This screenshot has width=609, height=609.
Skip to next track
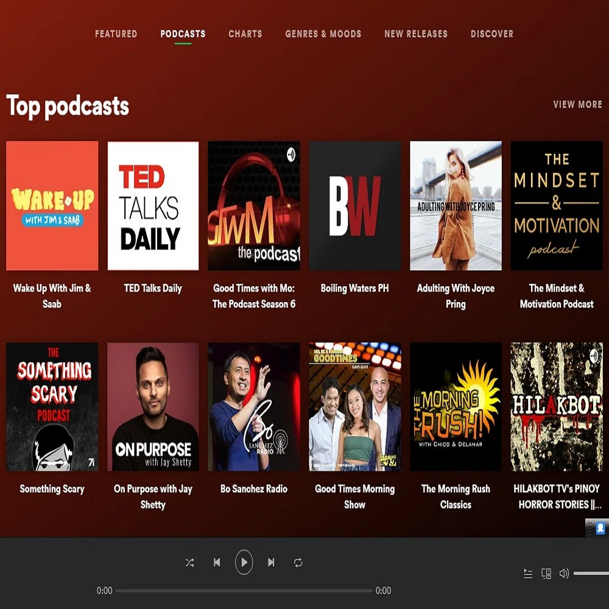tap(271, 562)
